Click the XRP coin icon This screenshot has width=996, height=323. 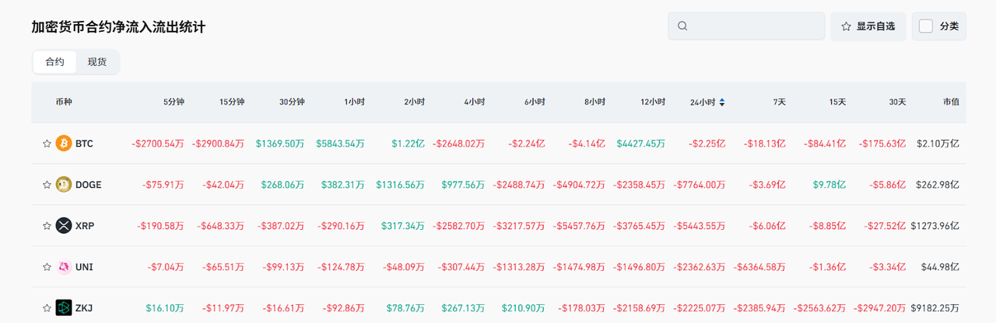63,226
